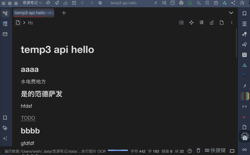Click the page icon in the editor toolbar
The height and width of the screenshot is (155, 250).
(222, 23)
